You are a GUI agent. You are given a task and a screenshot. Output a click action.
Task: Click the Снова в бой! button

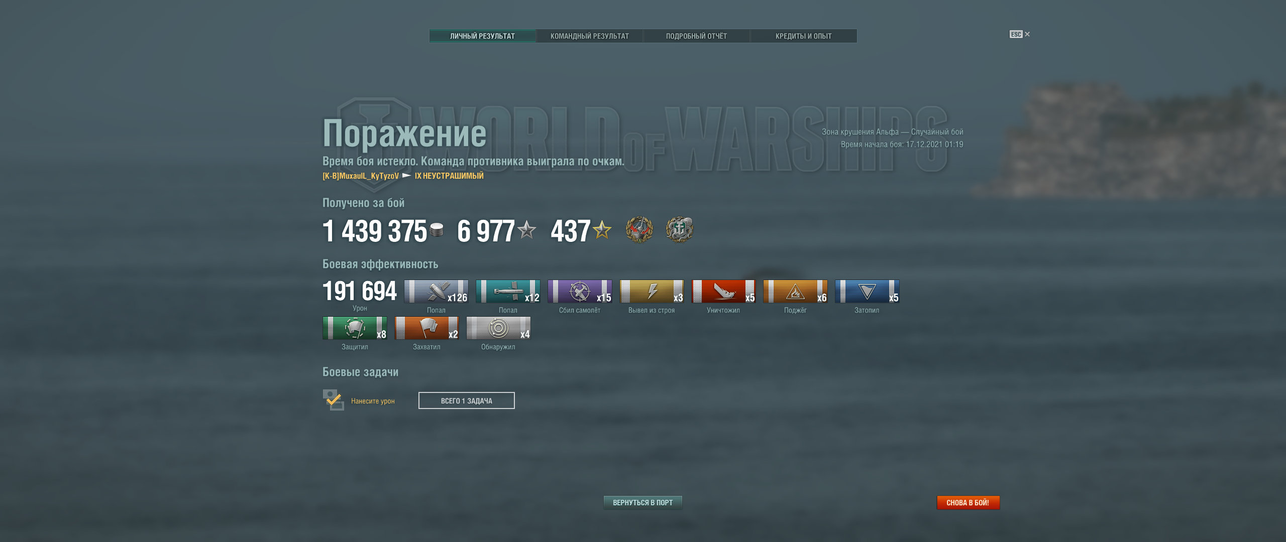968,502
